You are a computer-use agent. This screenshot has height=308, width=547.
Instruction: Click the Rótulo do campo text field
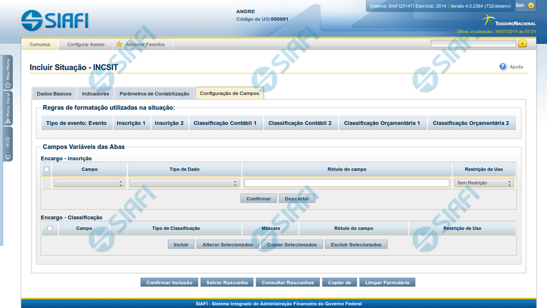click(x=346, y=183)
